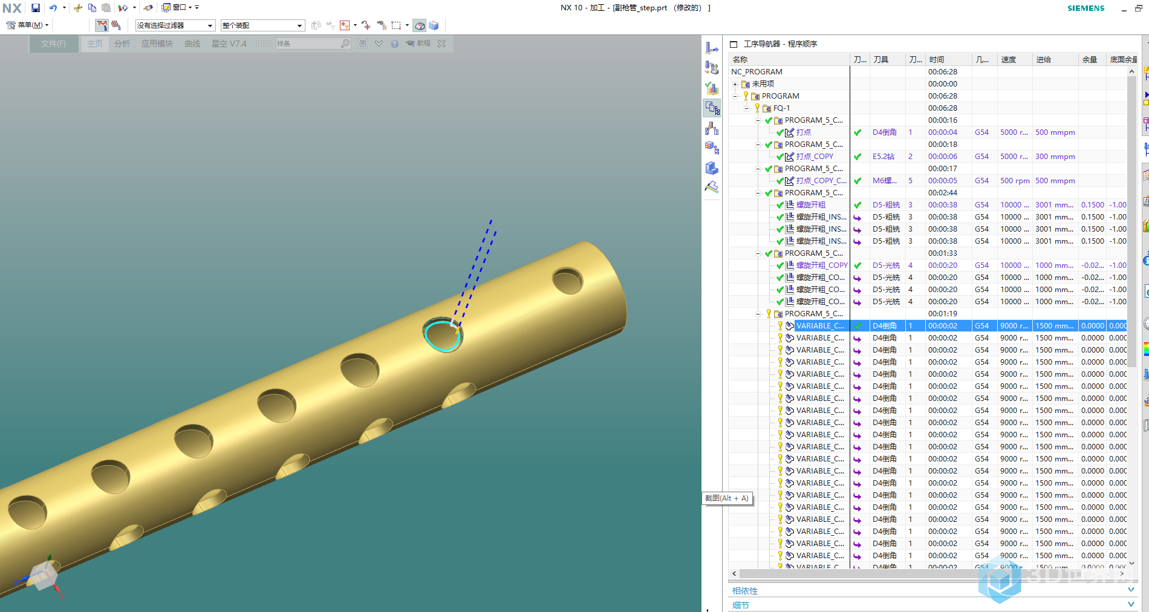The height and width of the screenshot is (612, 1149).
Task: Close the ribbon search bar with the X icon
Action: coord(441,44)
